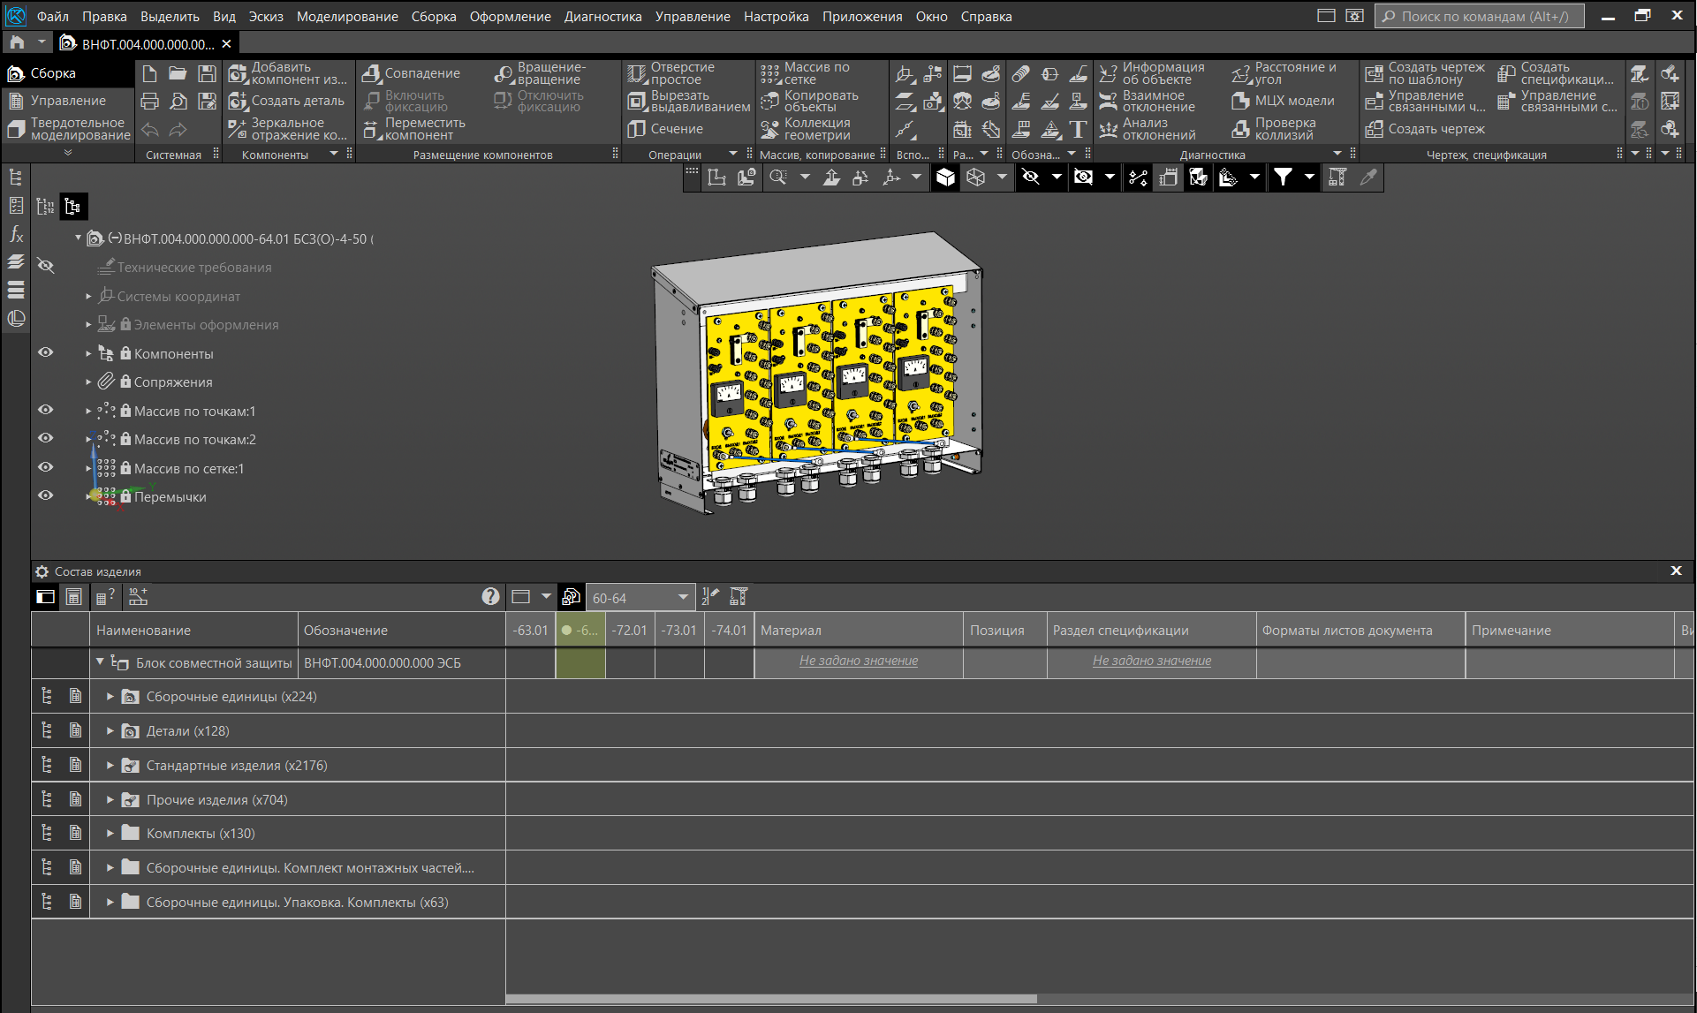The width and height of the screenshot is (1697, 1013).
Task: Toggle visibility of Компоненты node
Action: pos(46,353)
